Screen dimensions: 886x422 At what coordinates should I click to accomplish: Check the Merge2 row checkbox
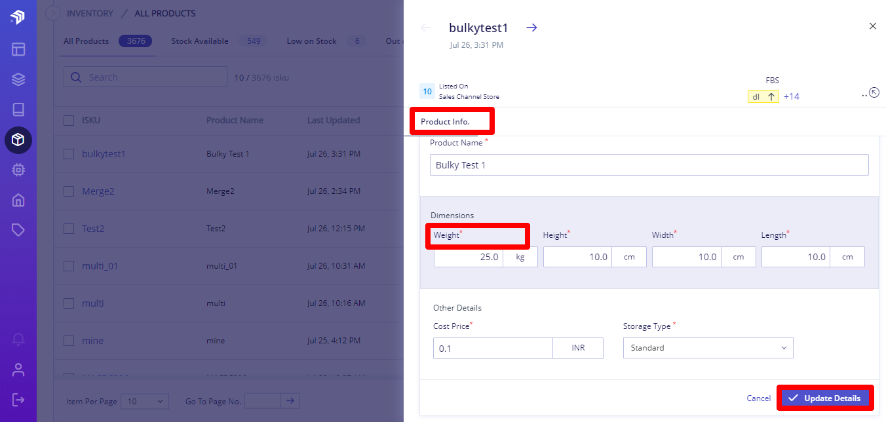tap(69, 191)
